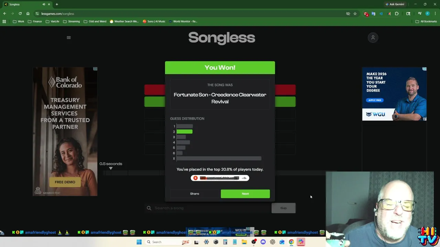Open the Streaming bookmarks folder
This screenshot has height=247, width=440.
(71, 21)
